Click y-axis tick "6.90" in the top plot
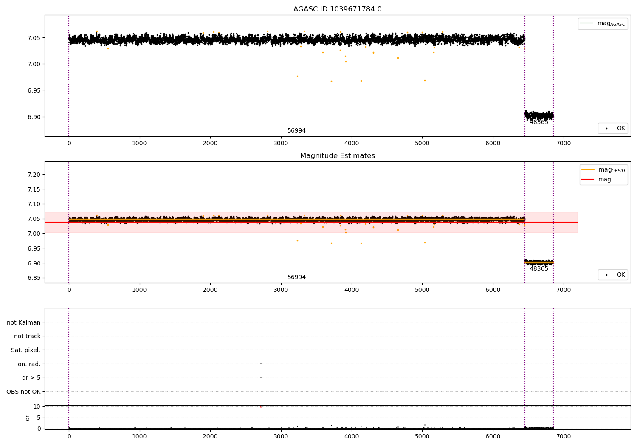This screenshot has width=637, height=446. [34, 117]
